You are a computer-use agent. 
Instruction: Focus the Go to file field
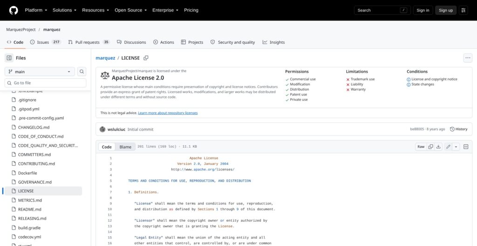45,83
